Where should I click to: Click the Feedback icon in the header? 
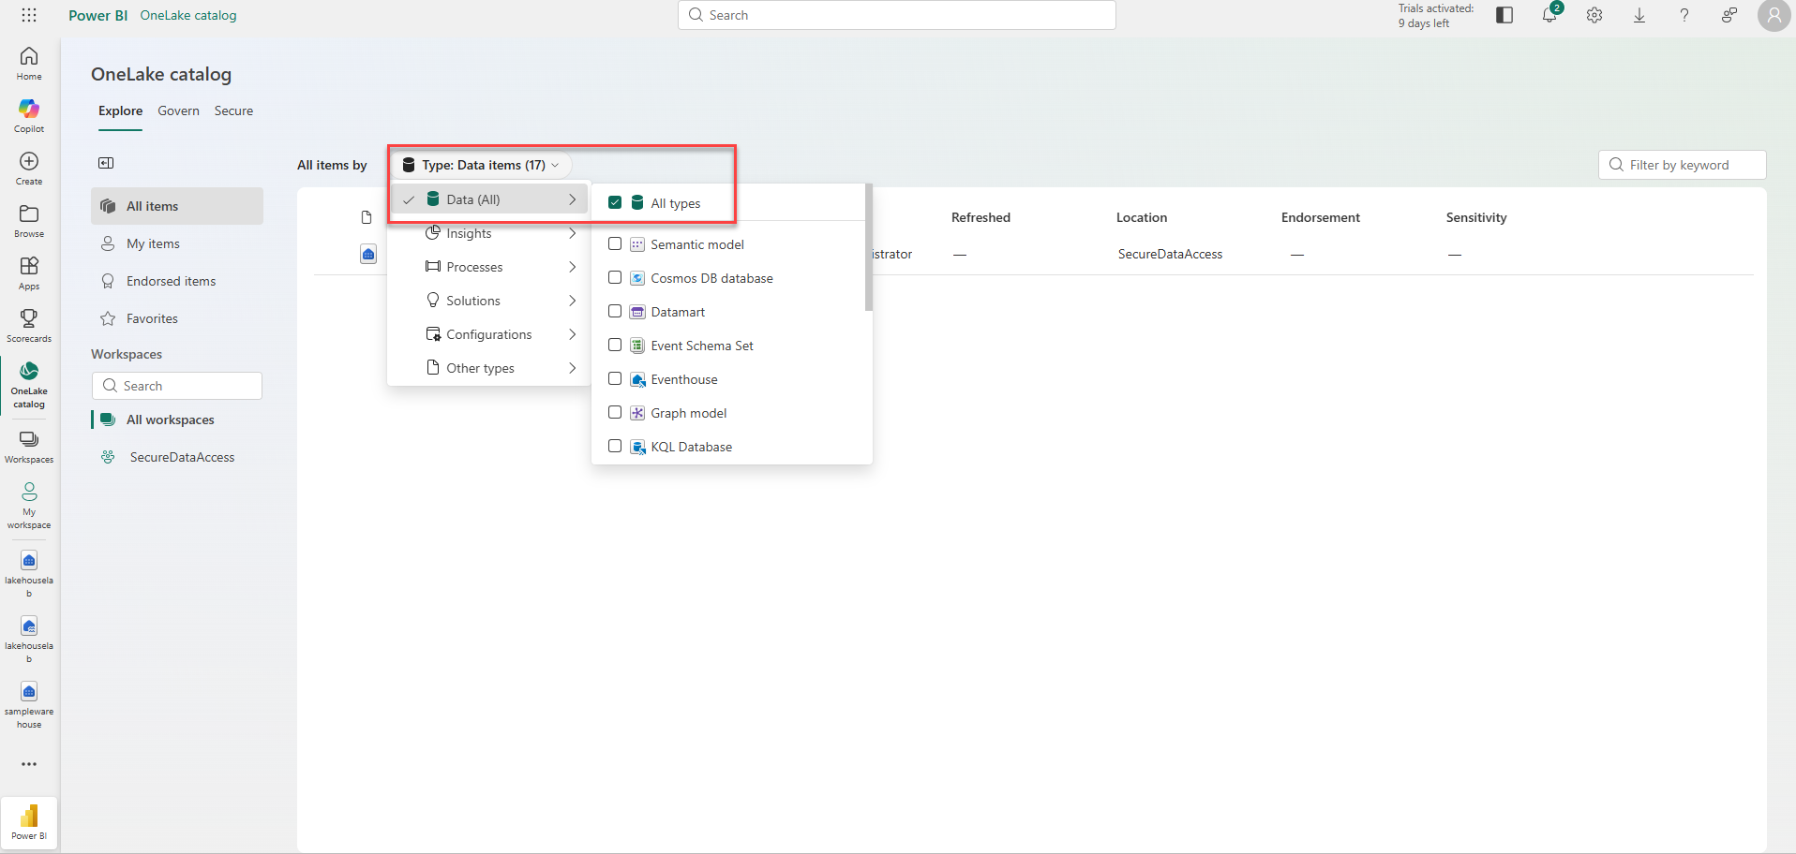click(1729, 15)
